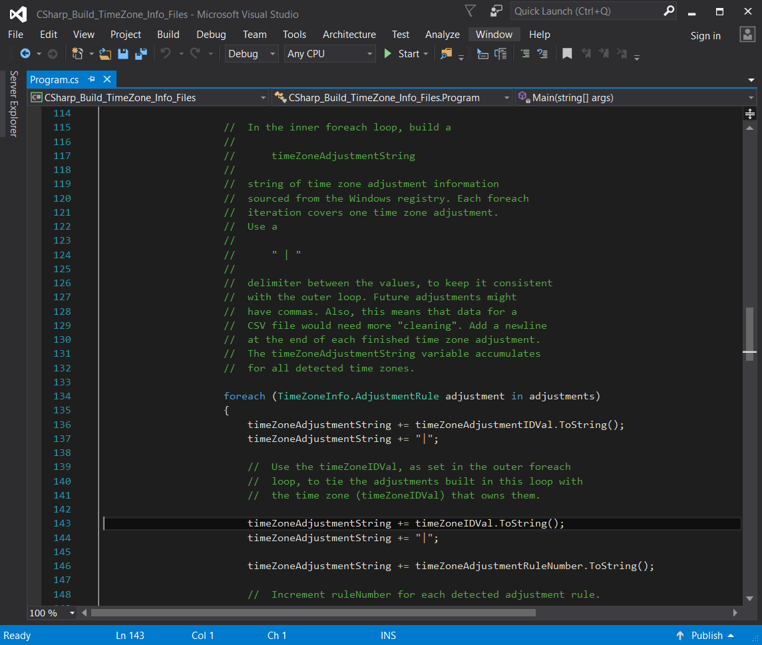Click the Sign in link
The image size is (762, 645).
tap(705, 36)
